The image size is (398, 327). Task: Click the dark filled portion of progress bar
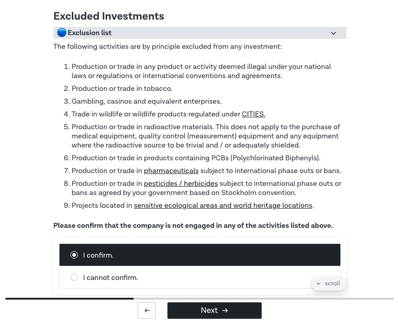pos(69,299)
